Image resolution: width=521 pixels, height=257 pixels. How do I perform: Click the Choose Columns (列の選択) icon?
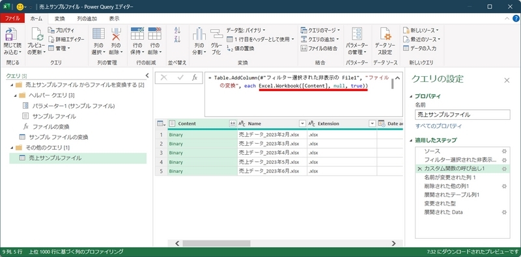(98, 34)
